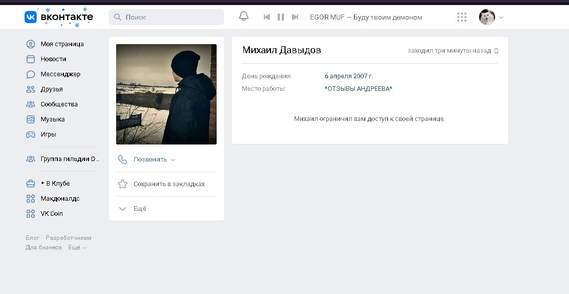Expand the Ещё actions under profile photo
Screen dimensions: 569x294
[x=140, y=209]
